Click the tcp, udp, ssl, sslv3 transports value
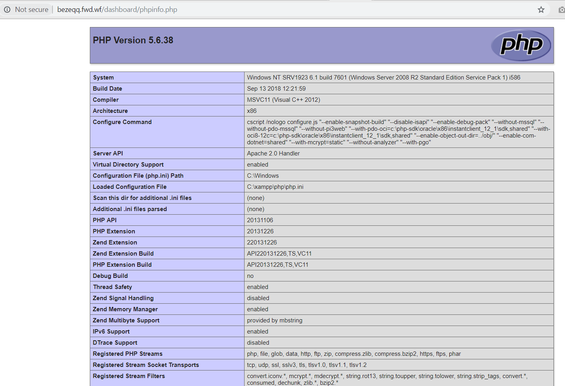The image size is (565, 386). 307,365
